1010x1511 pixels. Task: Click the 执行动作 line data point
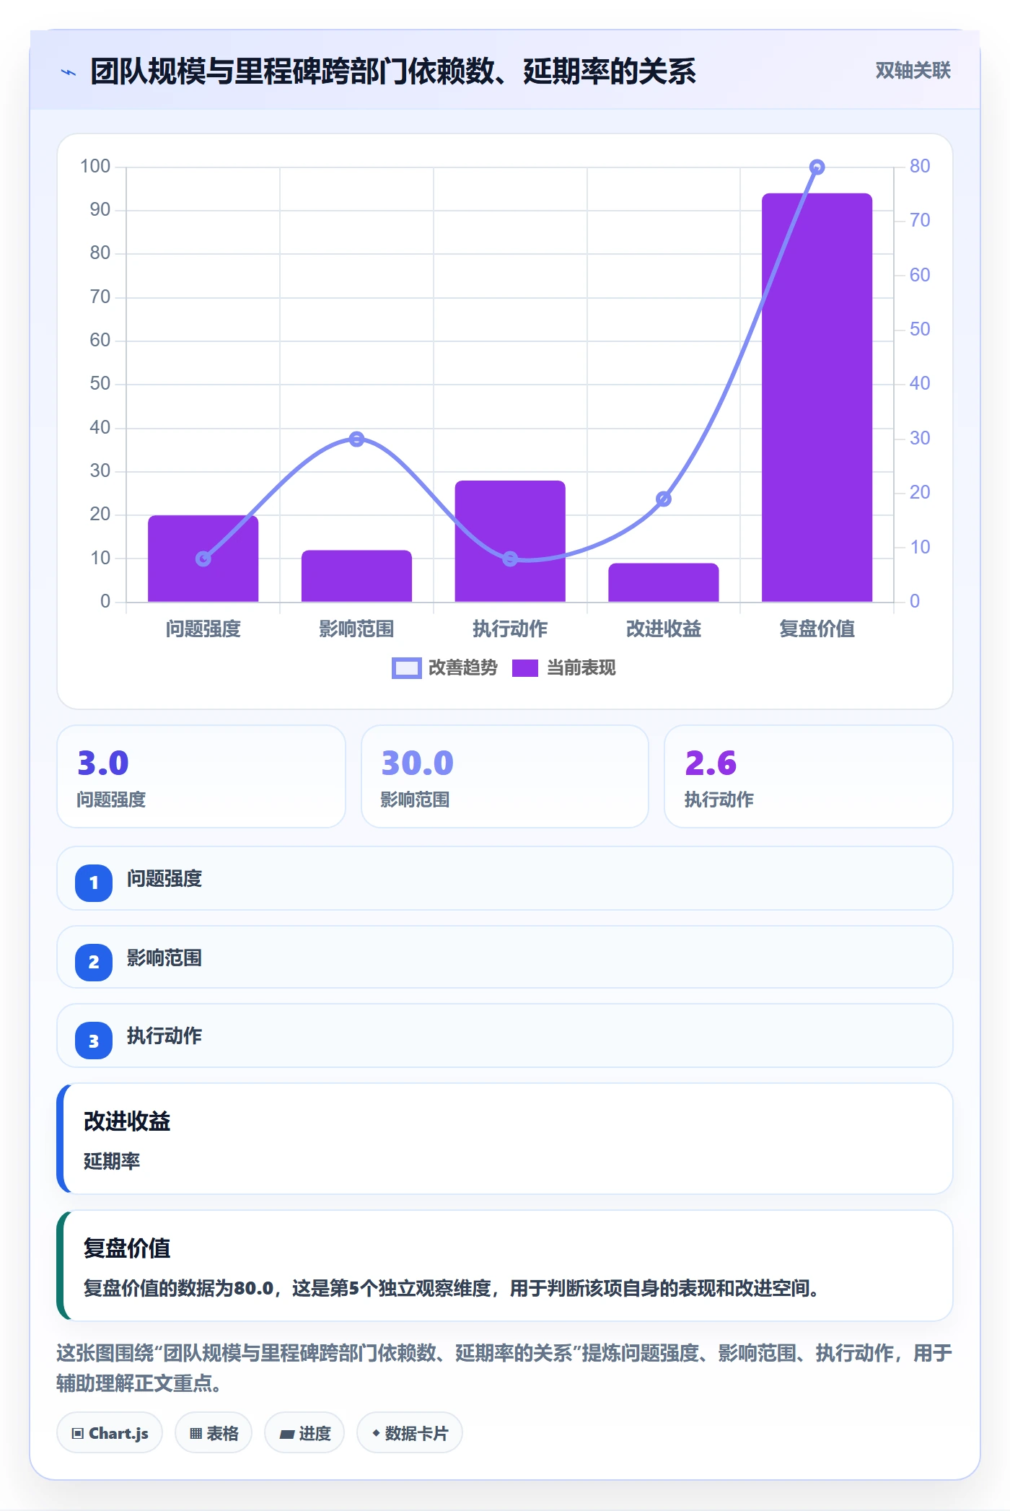510,559
